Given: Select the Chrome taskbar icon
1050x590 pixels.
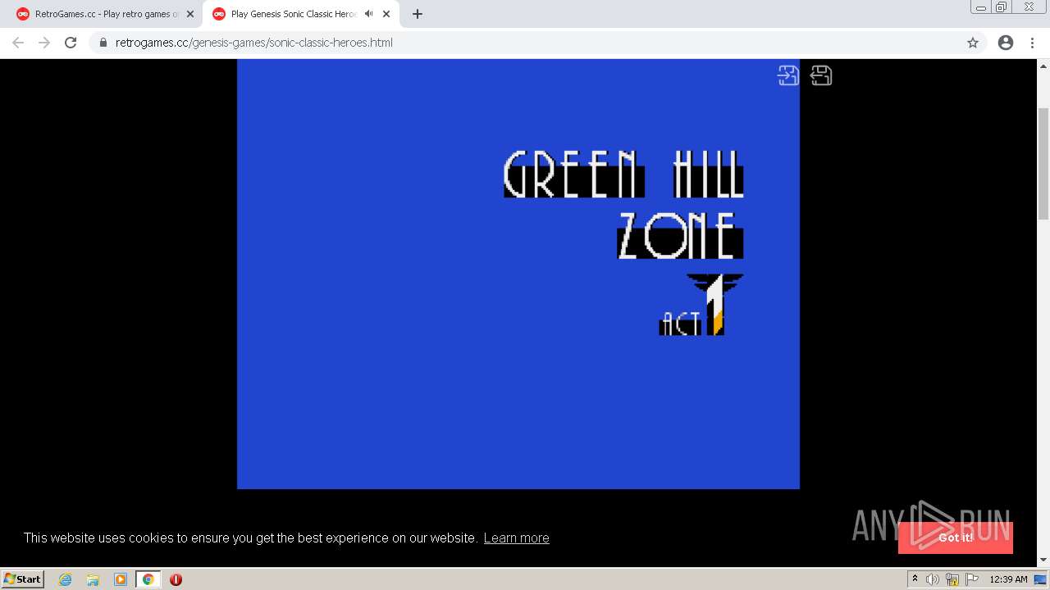Looking at the screenshot, I should (148, 579).
